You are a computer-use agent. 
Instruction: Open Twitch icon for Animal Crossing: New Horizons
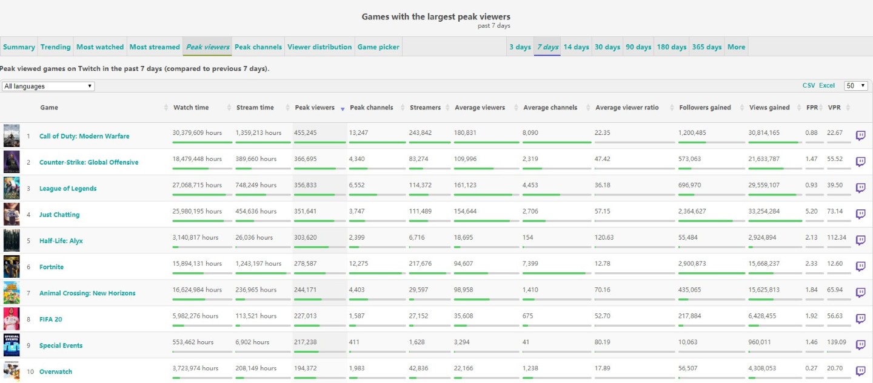point(860,293)
